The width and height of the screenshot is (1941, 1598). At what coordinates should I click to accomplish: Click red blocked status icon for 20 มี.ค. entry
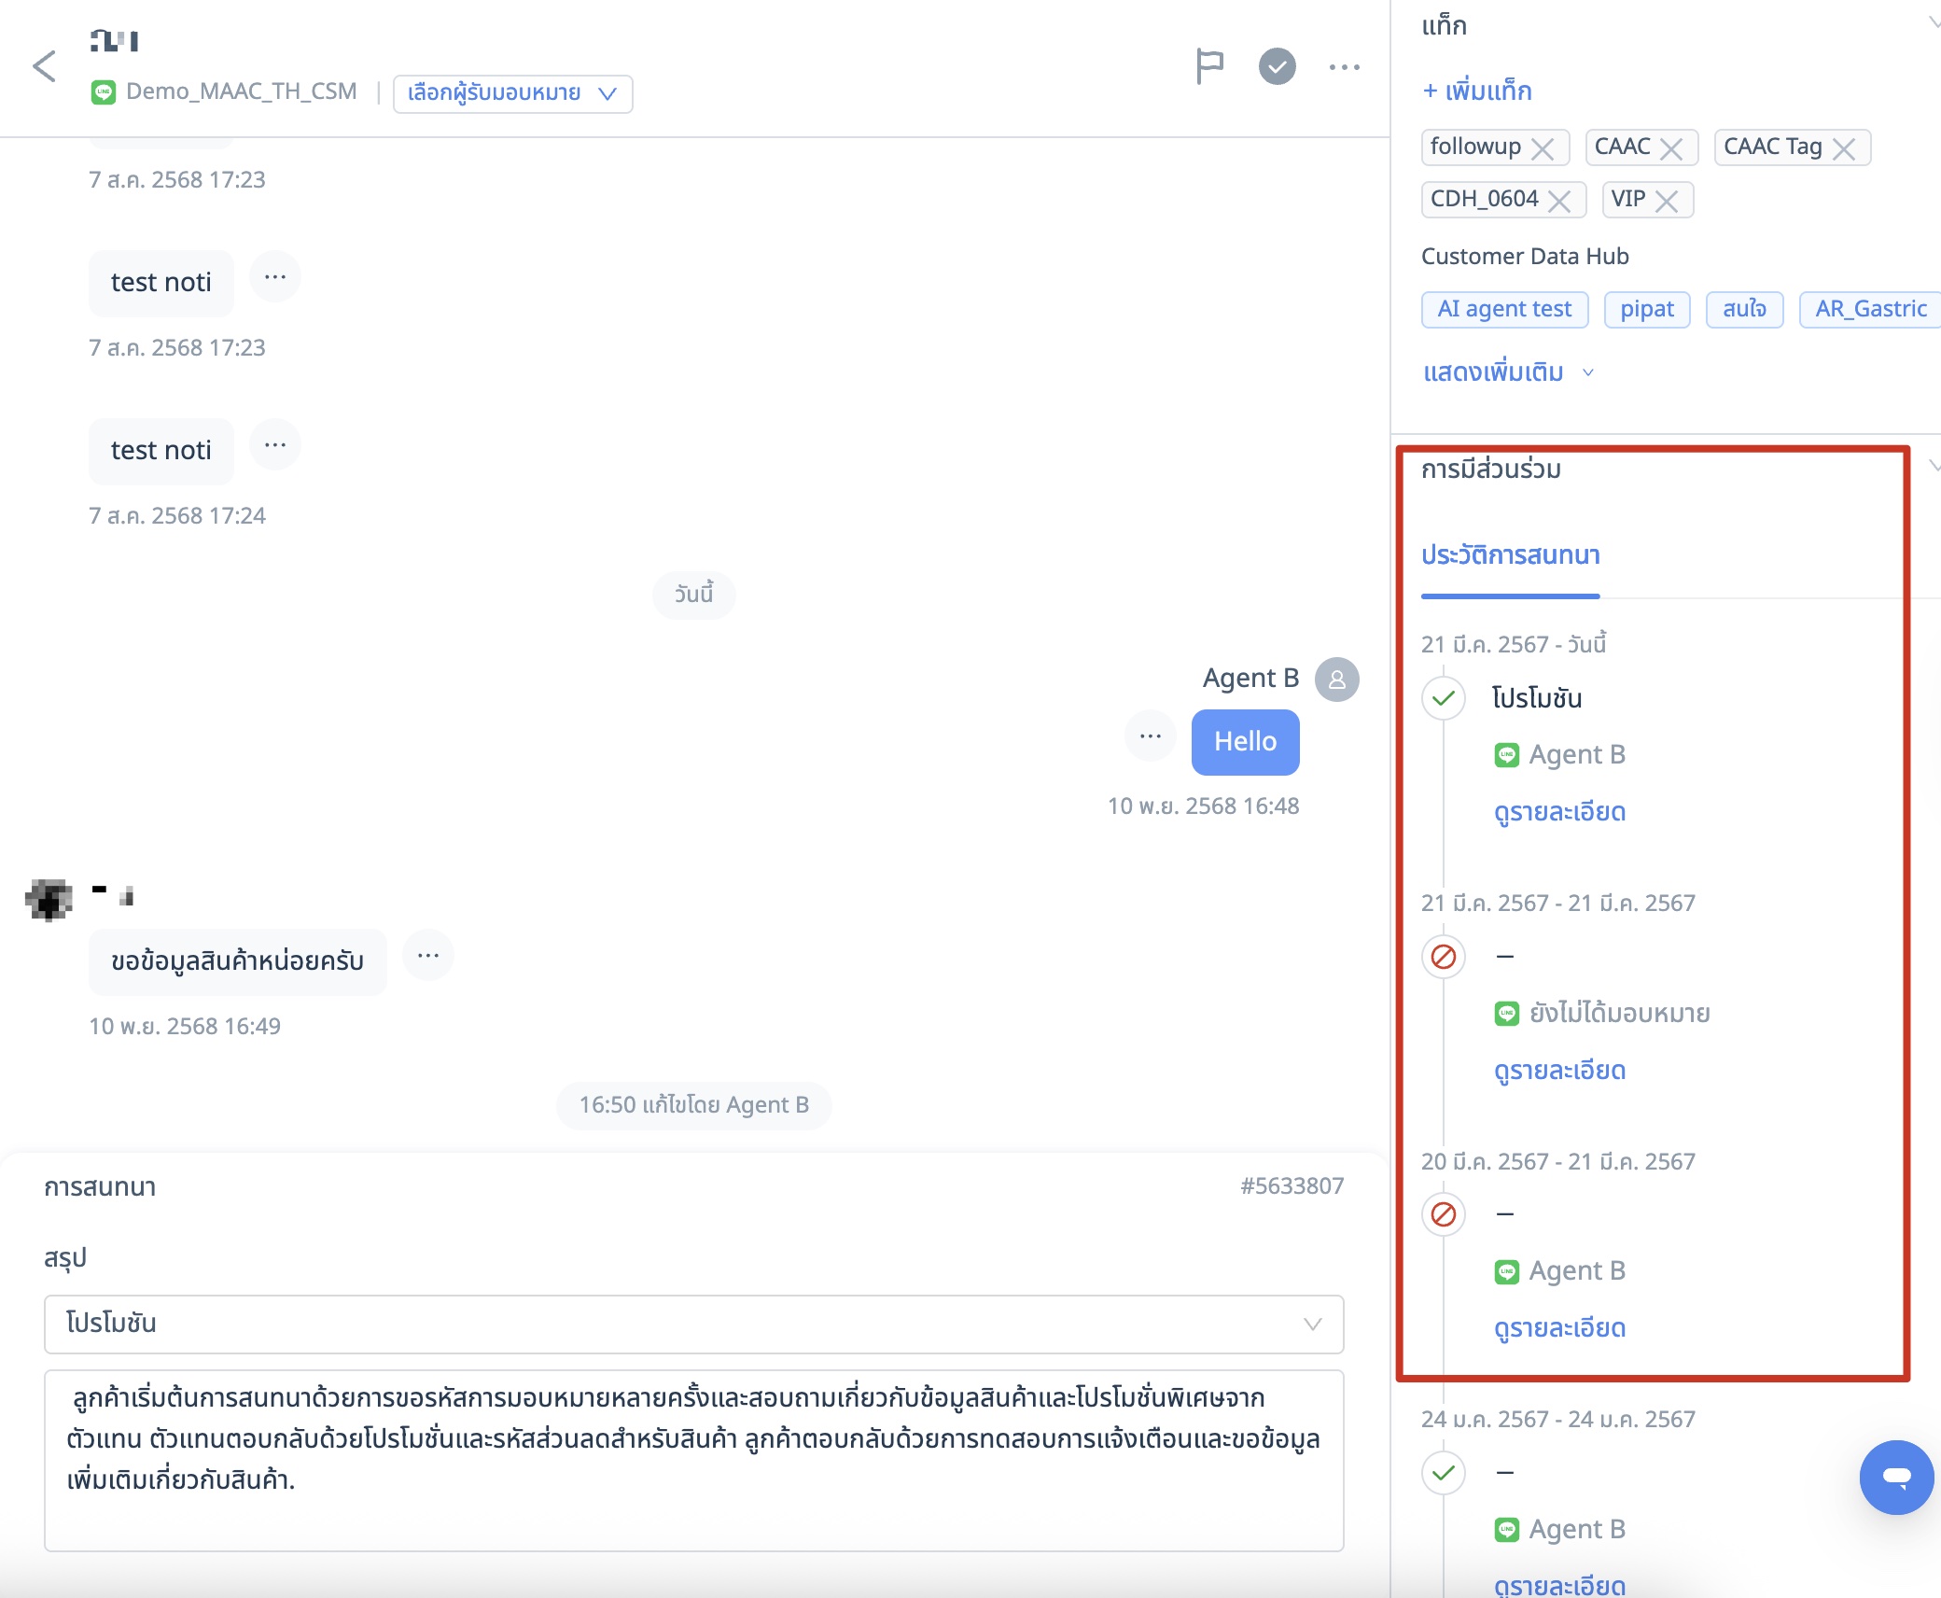pos(1443,1214)
